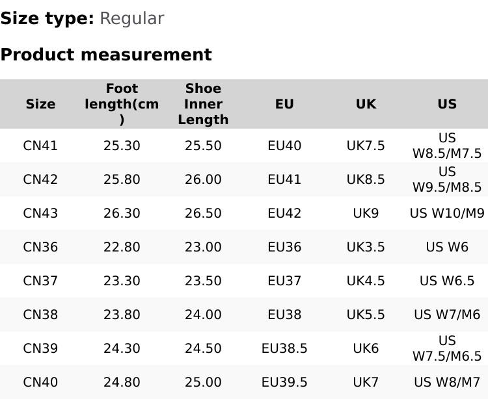
Task: Click the US W10/M9 cell
Action: [447, 213]
